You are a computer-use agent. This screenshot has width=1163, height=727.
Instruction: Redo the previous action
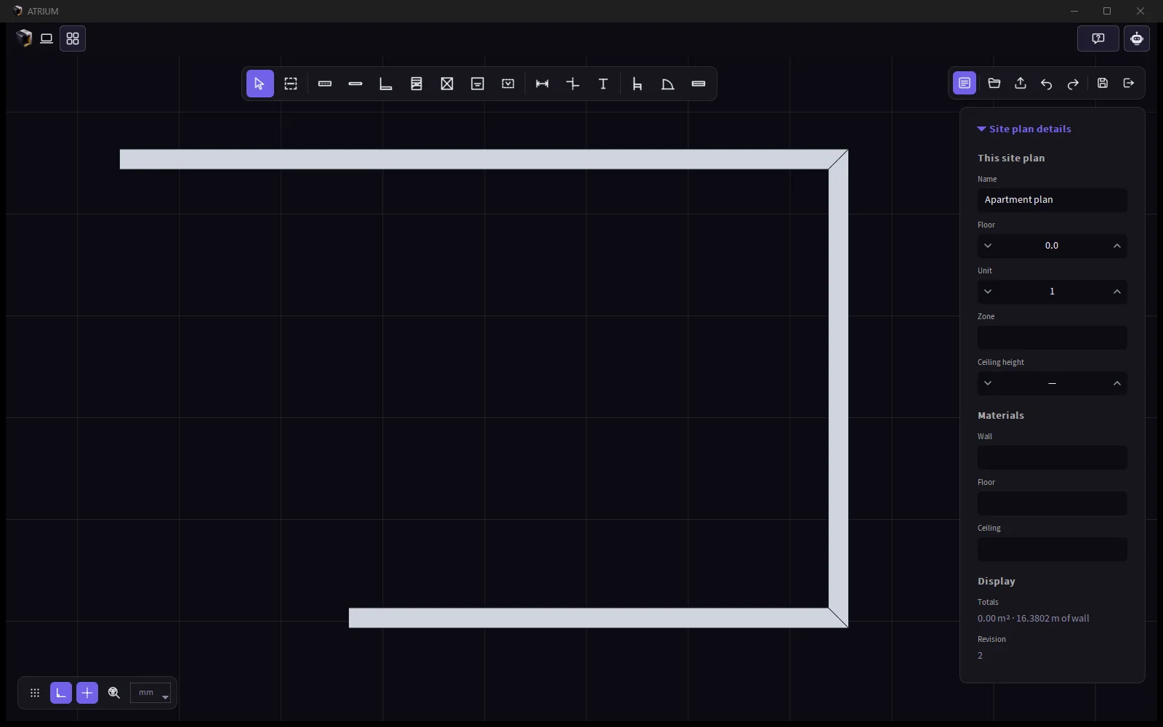[1073, 83]
